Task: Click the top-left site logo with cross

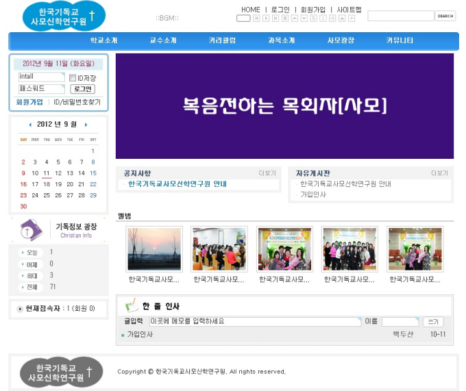Action: pyautogui.click(x=64, y=16)
